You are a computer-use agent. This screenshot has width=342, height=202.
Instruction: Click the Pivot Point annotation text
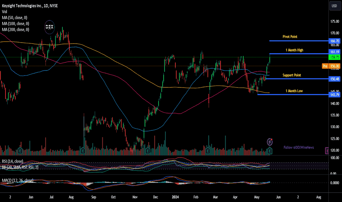pyautogui.click(x=290, y=37)
